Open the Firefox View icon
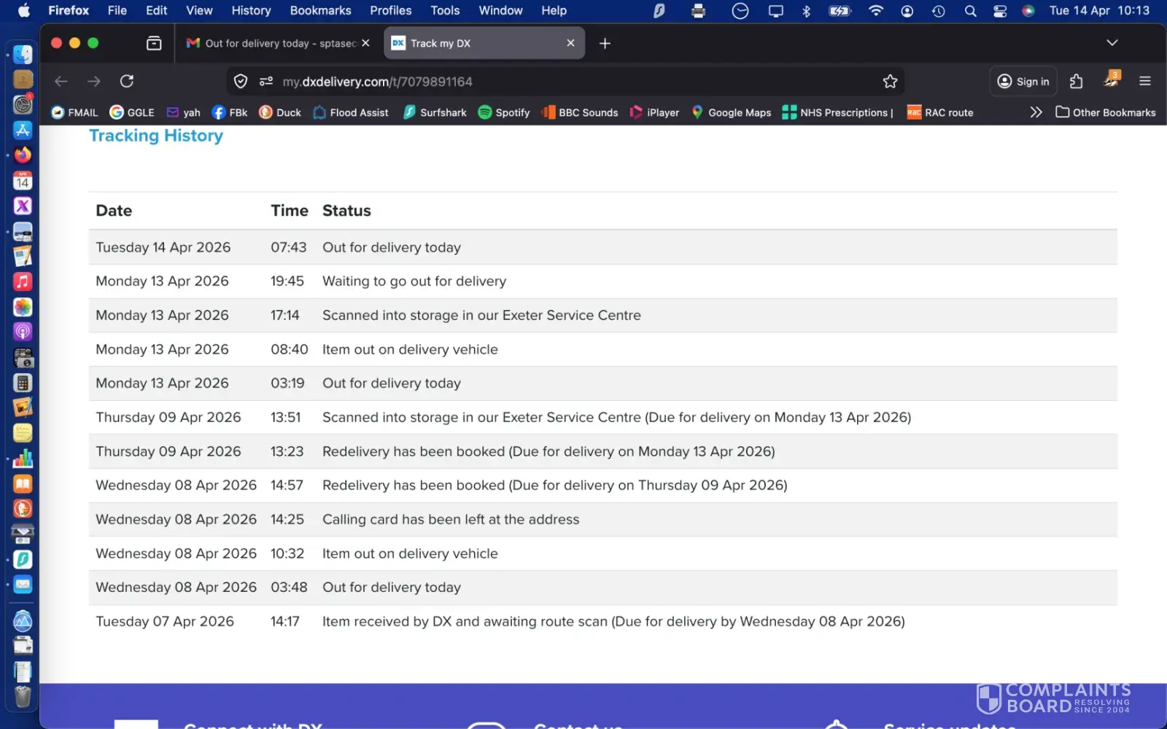This screenshot has width=1167, height=729. (154, 43)
